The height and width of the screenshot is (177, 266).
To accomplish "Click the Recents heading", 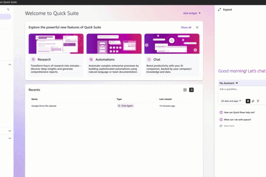I will coord(34,90).
